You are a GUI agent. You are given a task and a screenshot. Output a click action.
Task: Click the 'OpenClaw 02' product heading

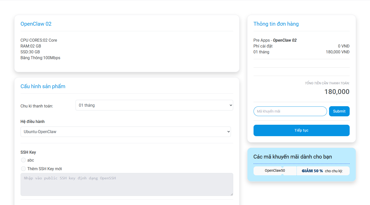click(36, 24)
